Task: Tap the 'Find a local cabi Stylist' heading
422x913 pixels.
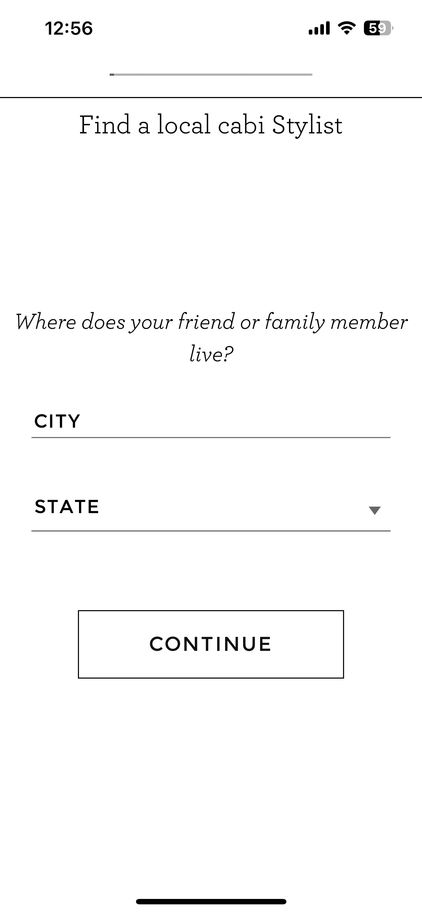Action: pyautogui.click(x=211, y=125)
